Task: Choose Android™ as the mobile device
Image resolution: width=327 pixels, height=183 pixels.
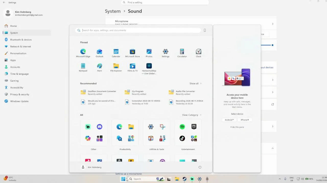Action: coord(229,120)
